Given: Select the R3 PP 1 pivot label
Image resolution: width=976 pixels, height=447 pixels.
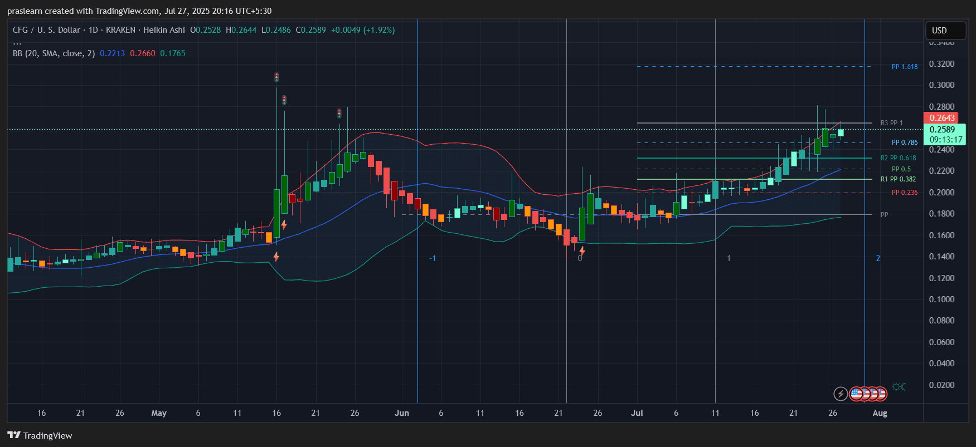Looking at the screenshot, I should coord(891,123).
